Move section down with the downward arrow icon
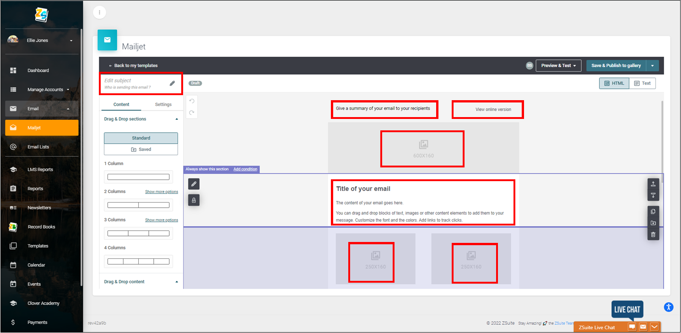The width and height of the screenshot is (681, 333). click(x=653, y=195)
